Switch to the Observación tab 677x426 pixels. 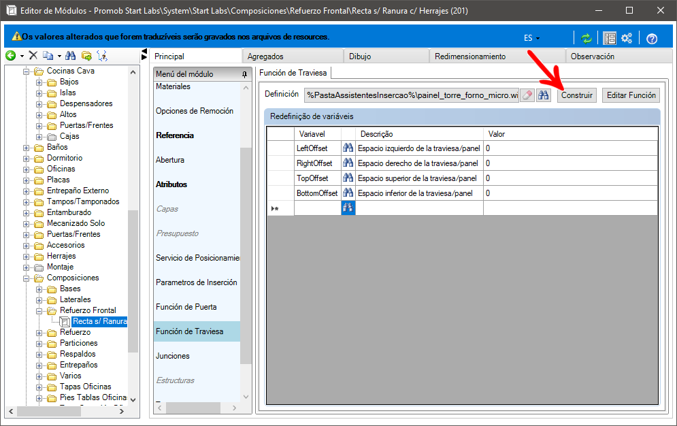point(619,56)
